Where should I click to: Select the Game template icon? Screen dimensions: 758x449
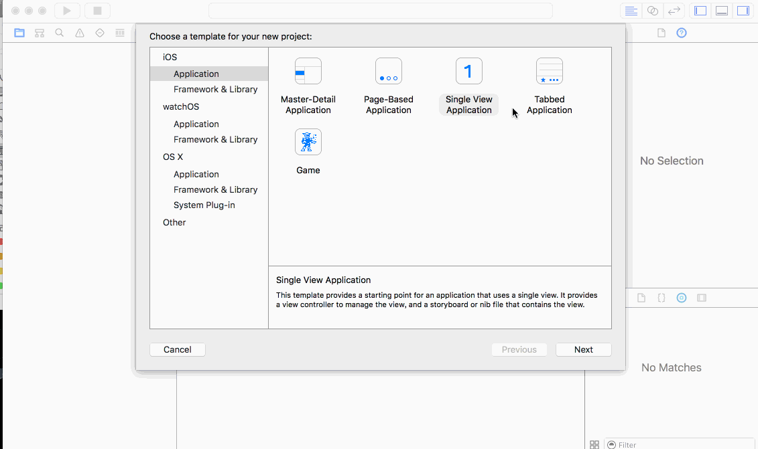(x=308, y=143)
